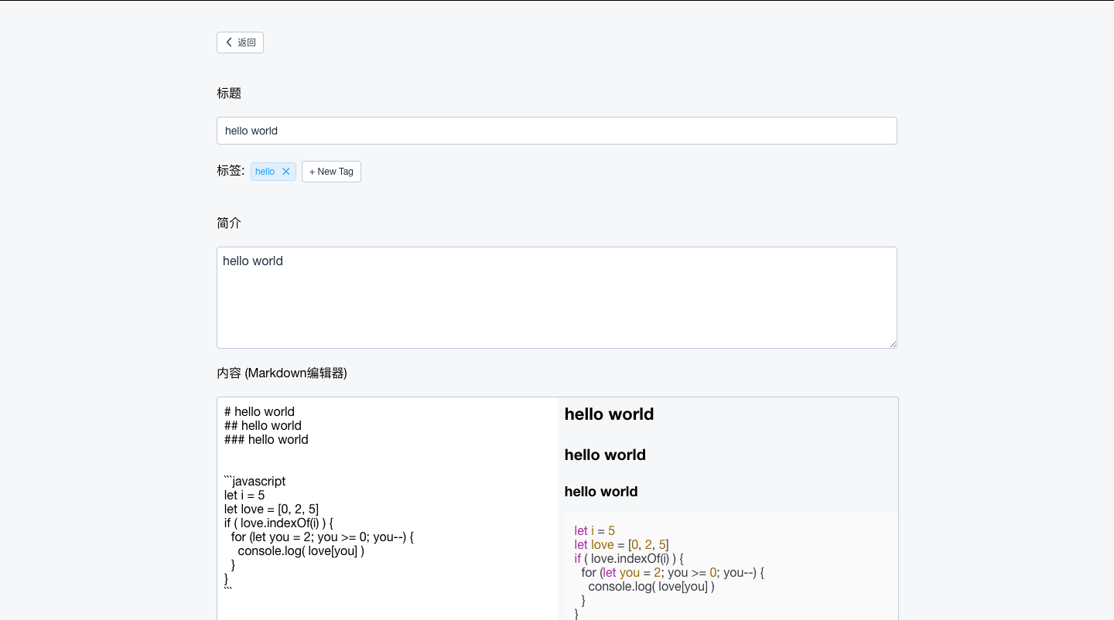Screen dimensions: 1114x620
Task: Click "let i = 5" in preview code block
Action: [x=594, y=530]
